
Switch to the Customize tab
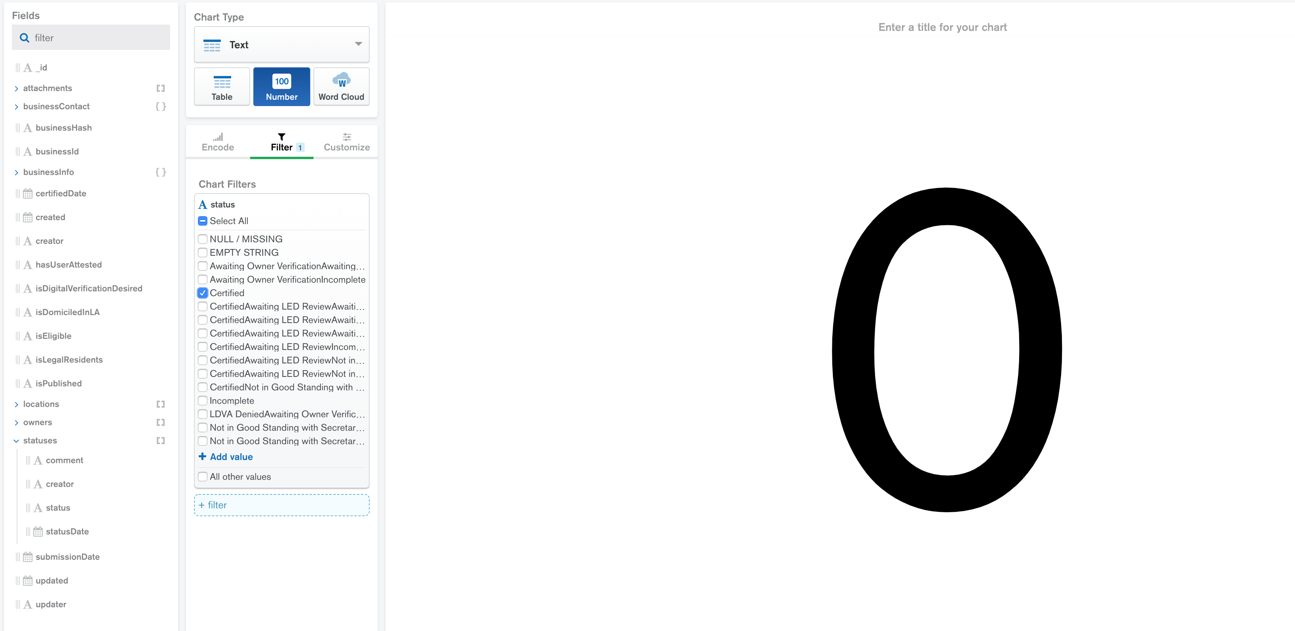pos(346,142)
